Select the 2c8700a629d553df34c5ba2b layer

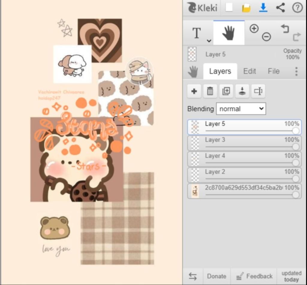244,191
